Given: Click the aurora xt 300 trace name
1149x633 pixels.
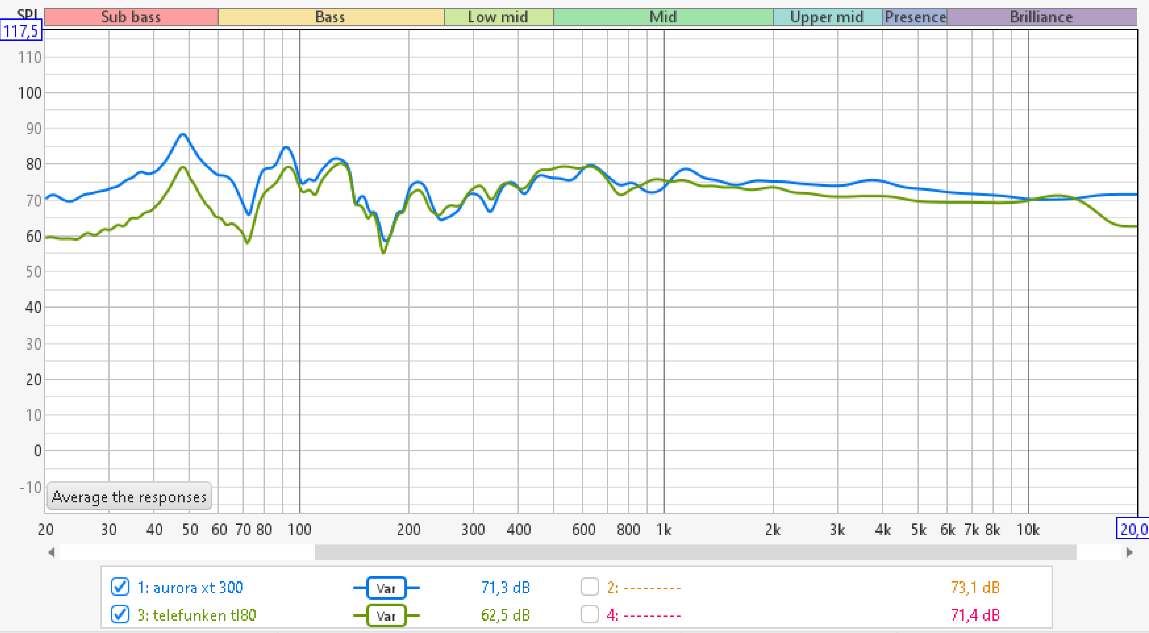Looking at the screenshot, I should tap(190, 587).
